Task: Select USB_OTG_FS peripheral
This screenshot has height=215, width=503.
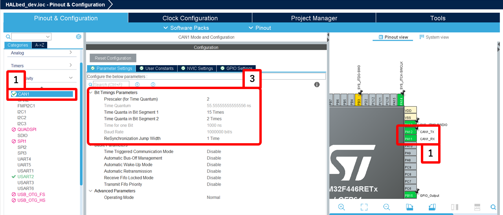Action: coord(31,194)
